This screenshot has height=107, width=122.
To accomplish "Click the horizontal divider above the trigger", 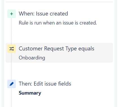I will point(59,2).
